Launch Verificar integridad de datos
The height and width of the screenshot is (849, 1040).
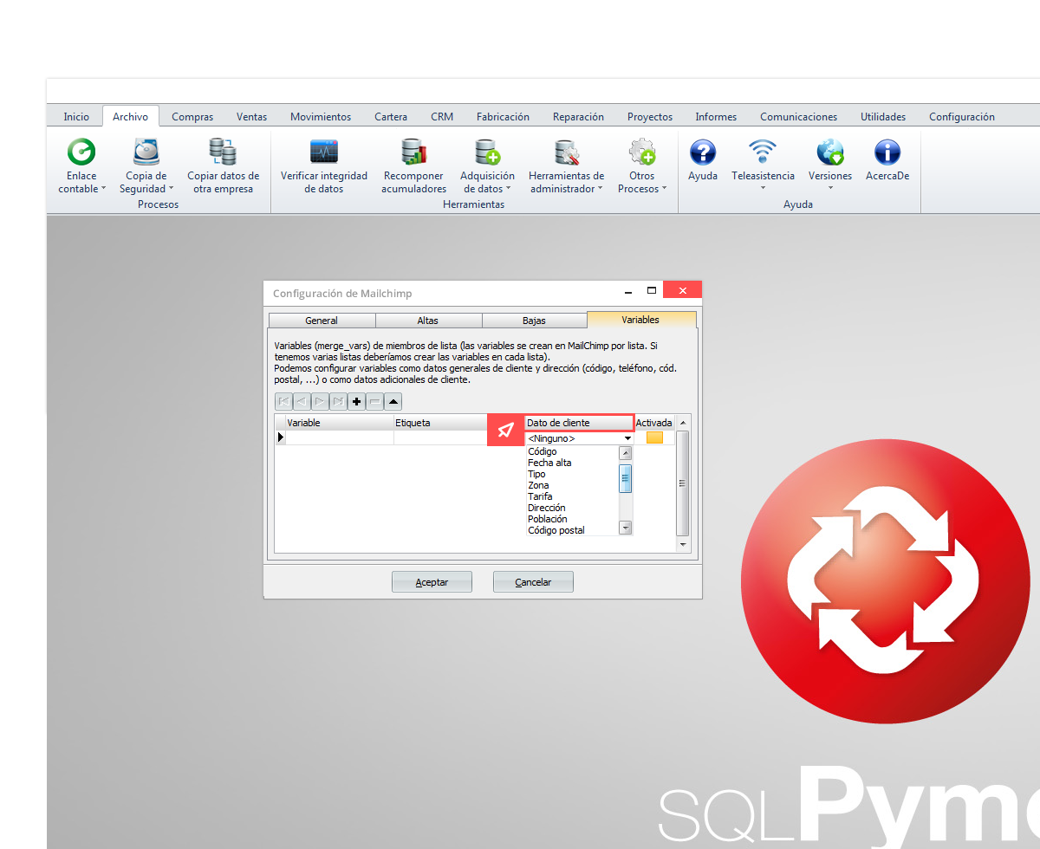click(x=323, y=154)
